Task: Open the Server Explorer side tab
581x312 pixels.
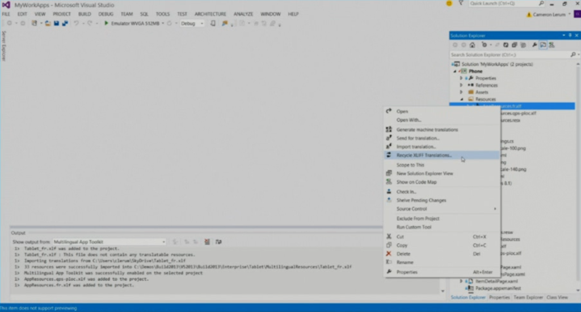Action: tap(4, 46)
